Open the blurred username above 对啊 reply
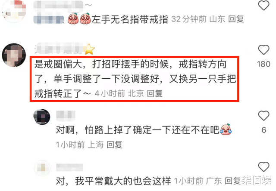This screenshot has width=276, height=191. click(66, 116)
